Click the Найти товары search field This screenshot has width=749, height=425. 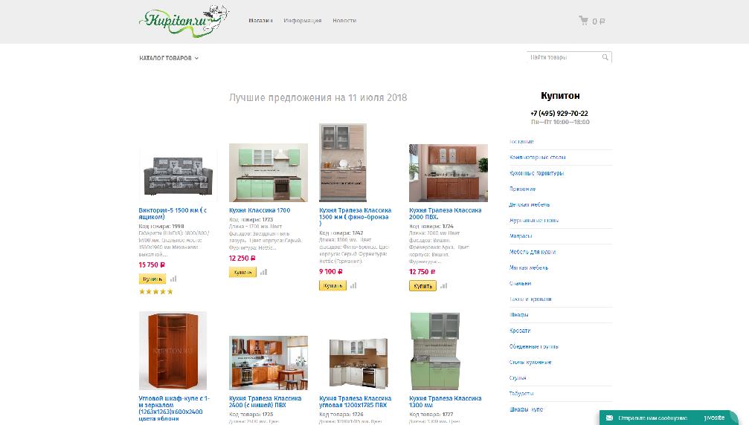[563, 57]
